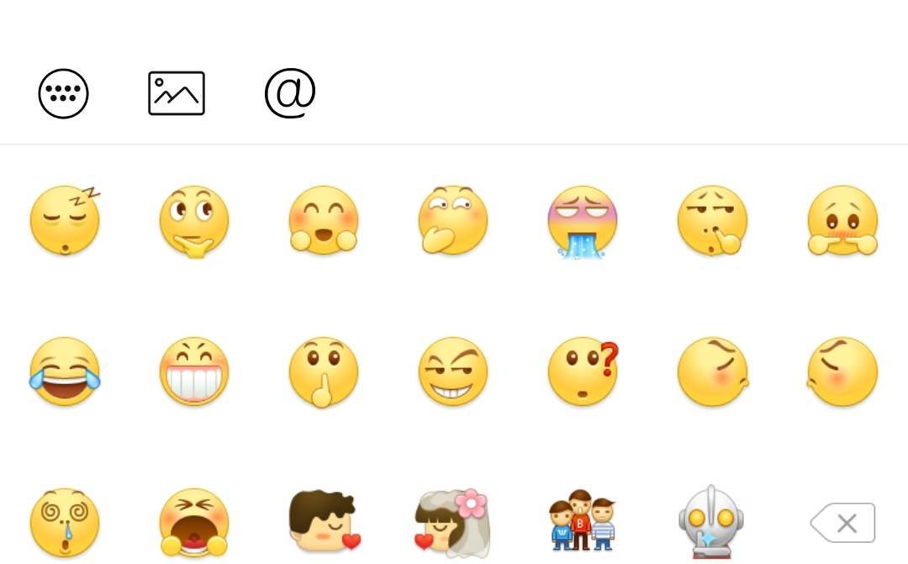Insert the bride with flower veil emoji
This screenshot has width=908, height=564.
(x=453, y=523)
